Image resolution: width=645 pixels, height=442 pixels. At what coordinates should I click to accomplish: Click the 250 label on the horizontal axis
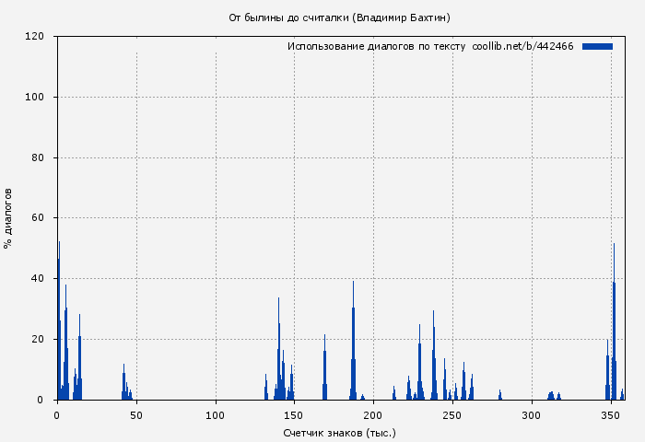pyautogui.click(x=452, y=415)
